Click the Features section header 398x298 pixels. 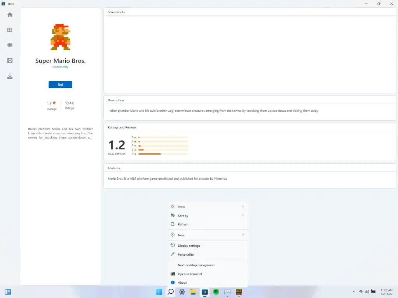coord(113,168)
